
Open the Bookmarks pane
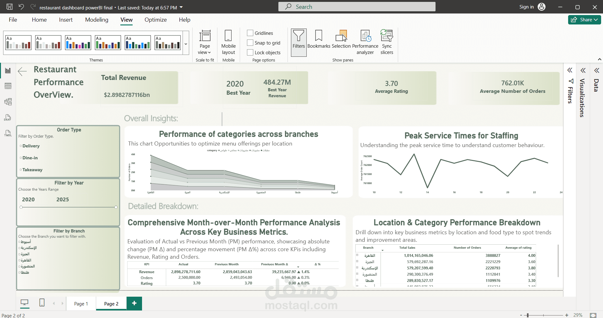(x=319, y=40)
